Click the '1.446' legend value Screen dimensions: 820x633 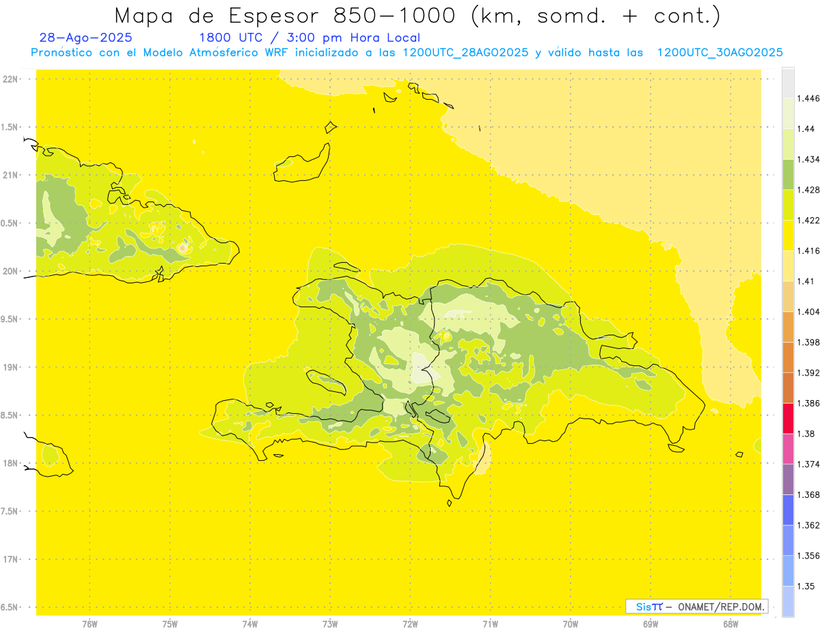[808, 98]
